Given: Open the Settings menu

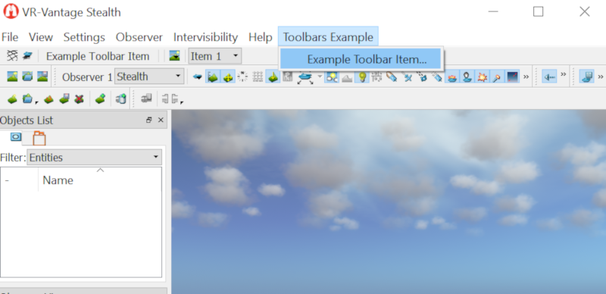Looking at the screenshot, I should 84,37.
